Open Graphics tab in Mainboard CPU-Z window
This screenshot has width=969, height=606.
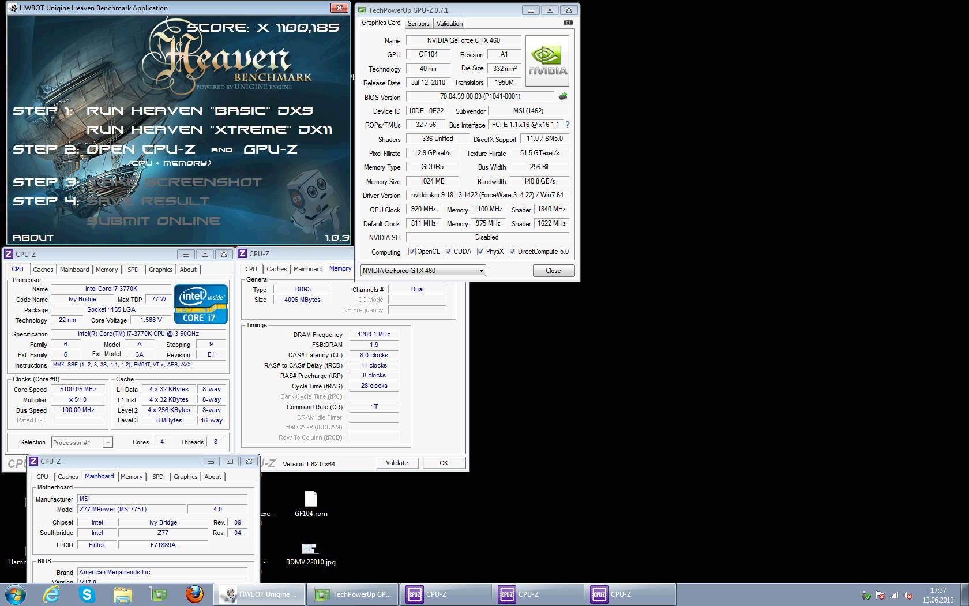186,477
